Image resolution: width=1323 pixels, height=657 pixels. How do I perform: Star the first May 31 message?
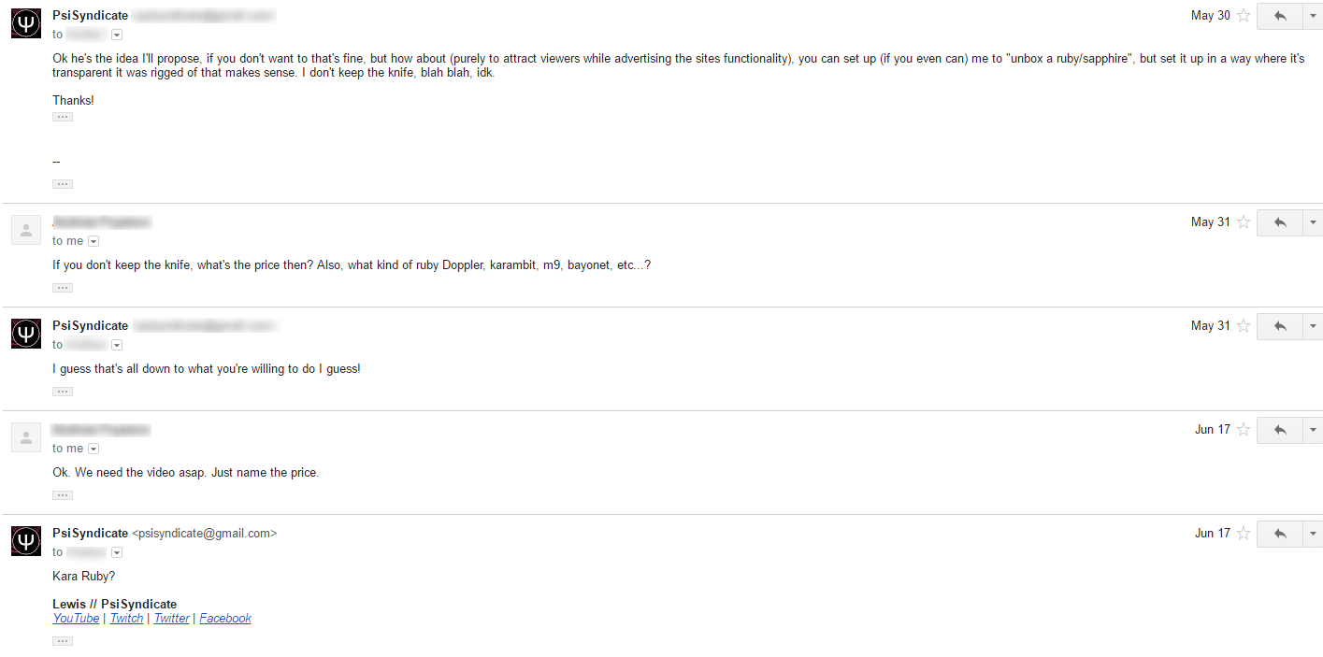click(x=1244, y=222)
